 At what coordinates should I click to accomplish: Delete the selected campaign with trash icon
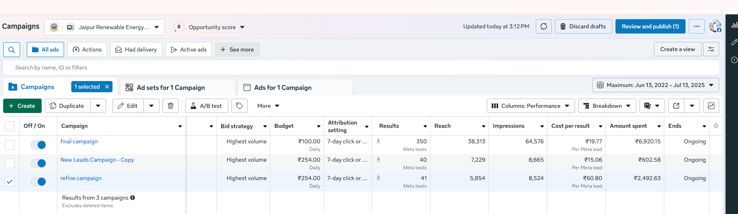(171, 106)
